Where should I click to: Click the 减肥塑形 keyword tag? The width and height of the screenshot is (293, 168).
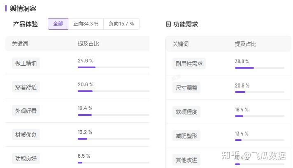click(x=186, y=136)
